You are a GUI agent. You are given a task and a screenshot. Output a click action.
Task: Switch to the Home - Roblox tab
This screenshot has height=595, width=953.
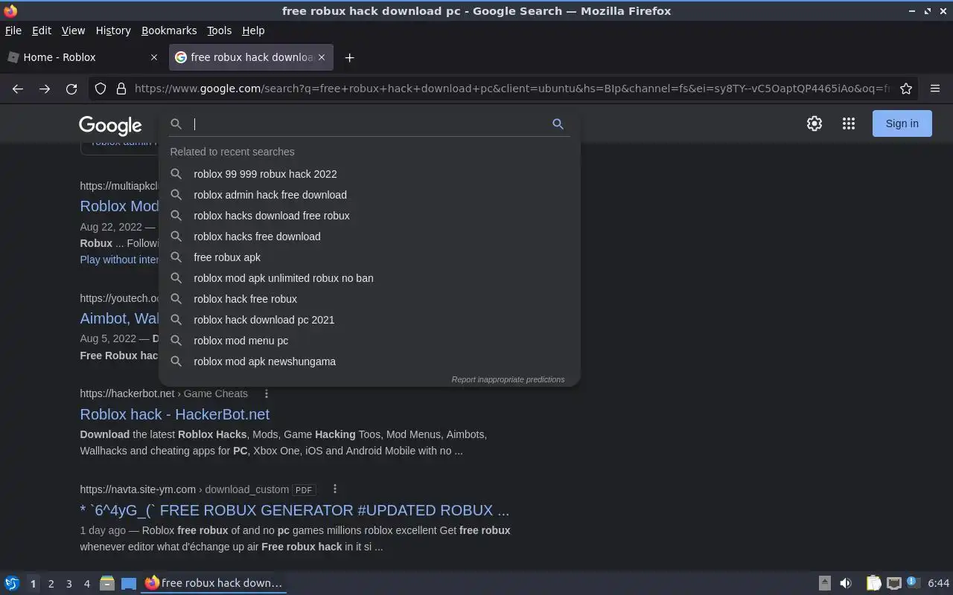pos(83,57)
